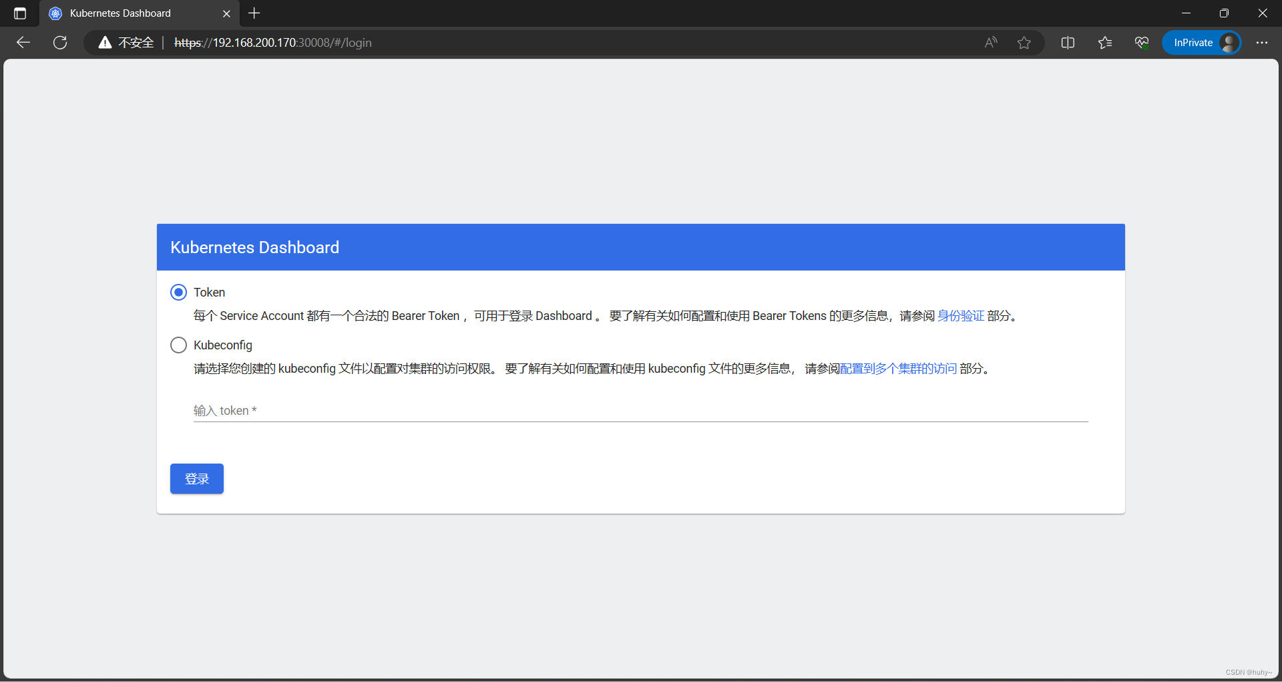Open the 配置到多个集群的访问 link

point(898,369)
